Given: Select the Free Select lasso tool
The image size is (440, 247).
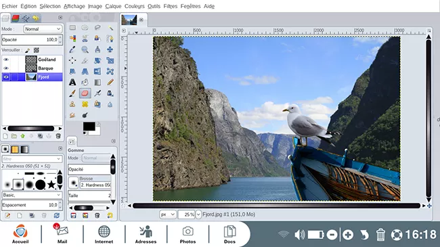Looking at the screenshot, I should [97, 28].
